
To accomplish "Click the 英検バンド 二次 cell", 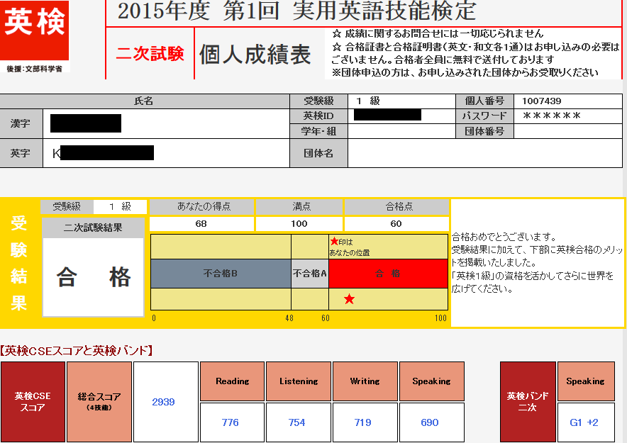I will tap(528, 401).
